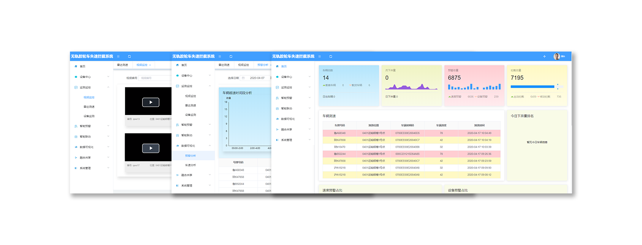
Task: Click 设备中心 icon in dashboard window sidebar
Action: click(x=278, y=77)
